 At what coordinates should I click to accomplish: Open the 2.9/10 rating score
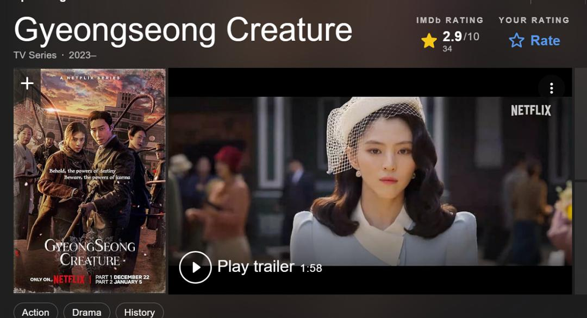(x=460, y=36)
